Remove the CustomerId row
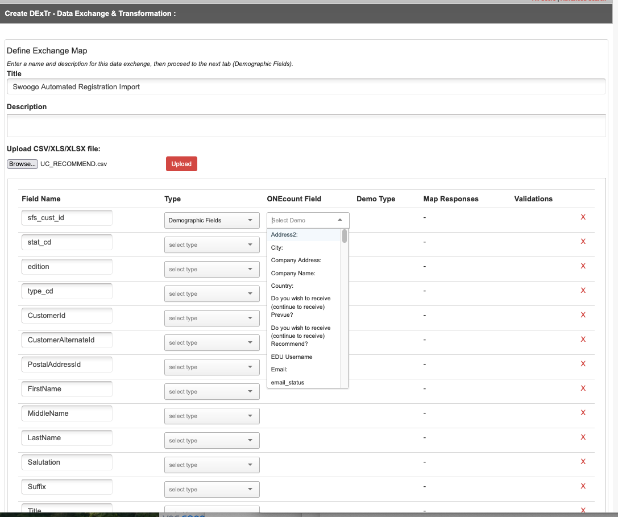The height and width of the screenshot is (517, 618). tap(583, 315)
